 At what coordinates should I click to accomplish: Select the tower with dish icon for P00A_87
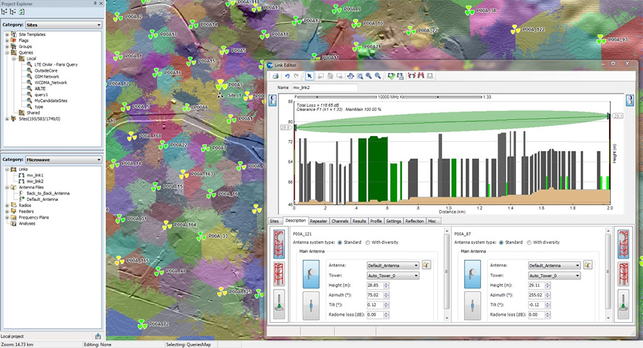point(624,244)
